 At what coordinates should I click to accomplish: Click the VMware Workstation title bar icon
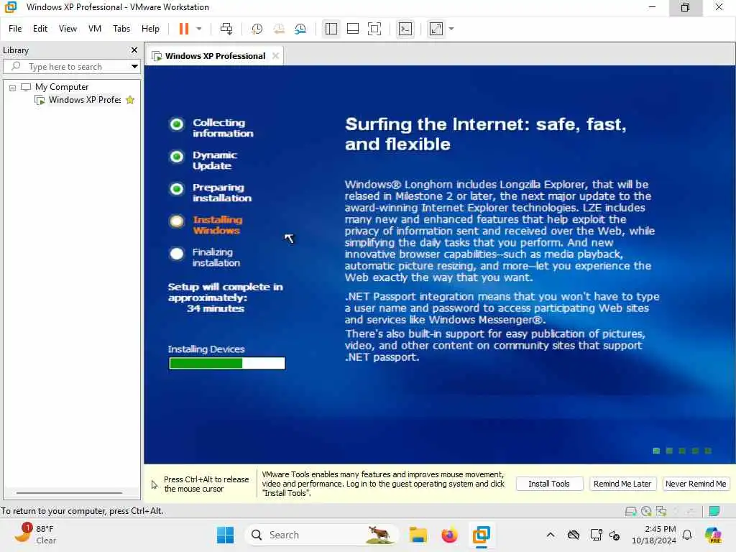(x=10, y=7)
